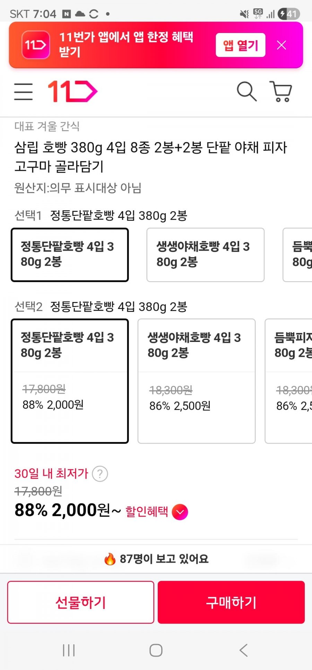Tap Android home navigation button
Image resolution: width=312 pixels, height=670 pixels.
coord(156,650)
